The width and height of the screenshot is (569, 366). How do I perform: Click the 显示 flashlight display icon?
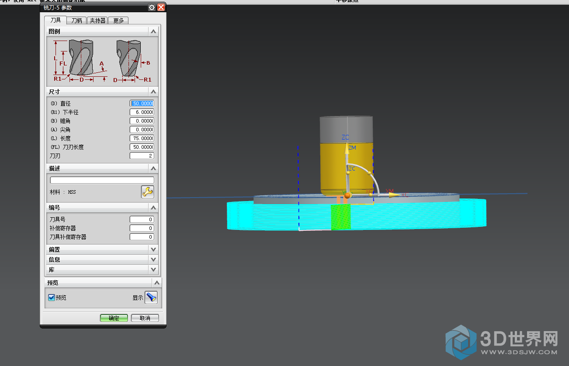point(151,298)
